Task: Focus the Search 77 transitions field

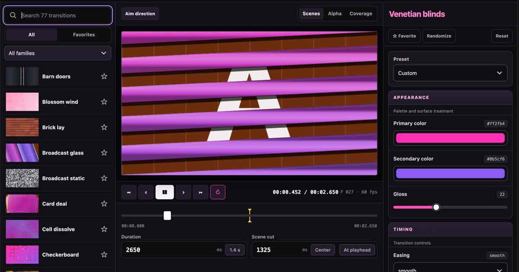Action: coord(58,15)
